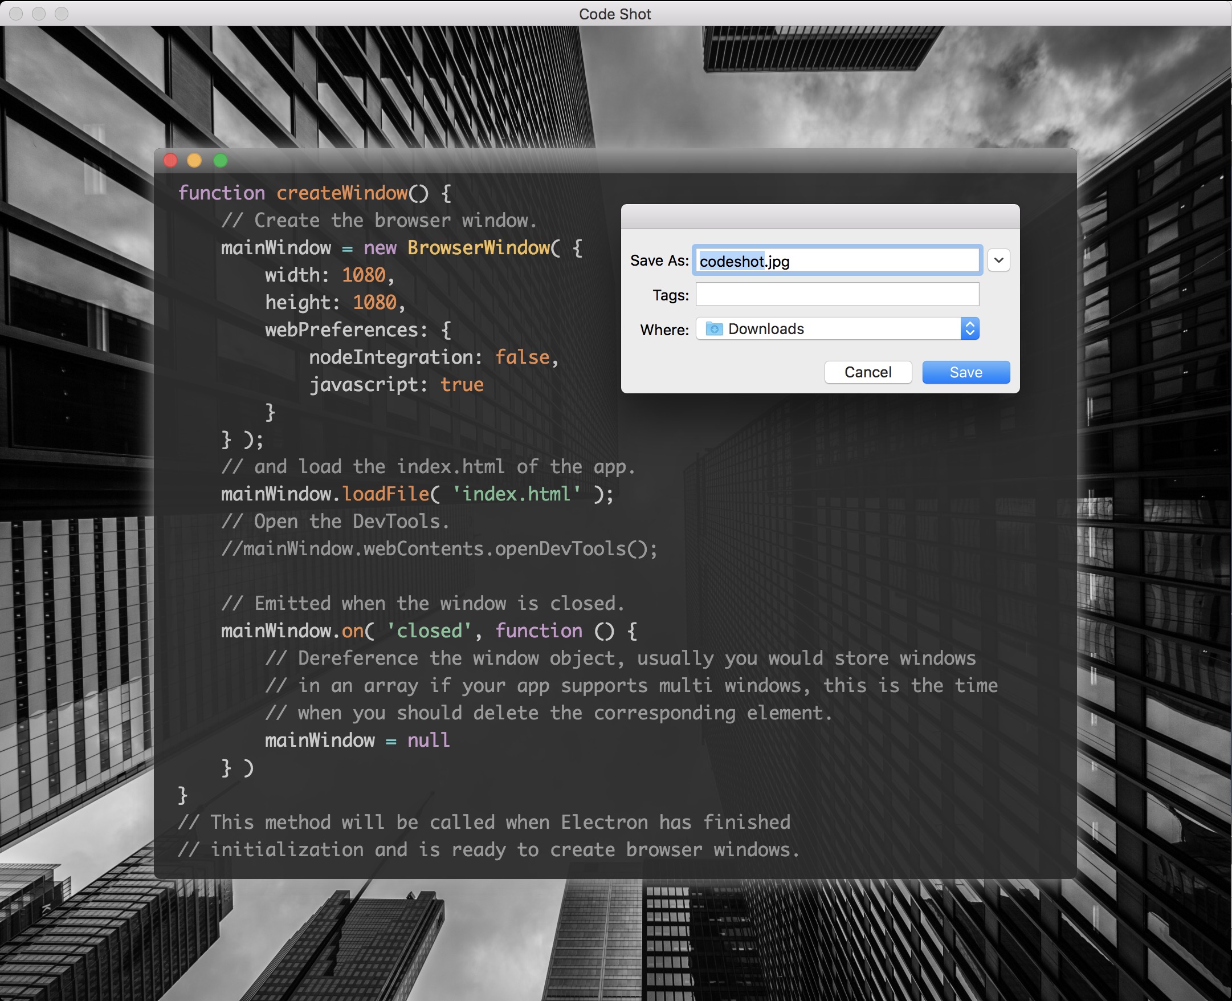Cancel the save dialog
The image size is (1232, 1001).
click(868, 372)
